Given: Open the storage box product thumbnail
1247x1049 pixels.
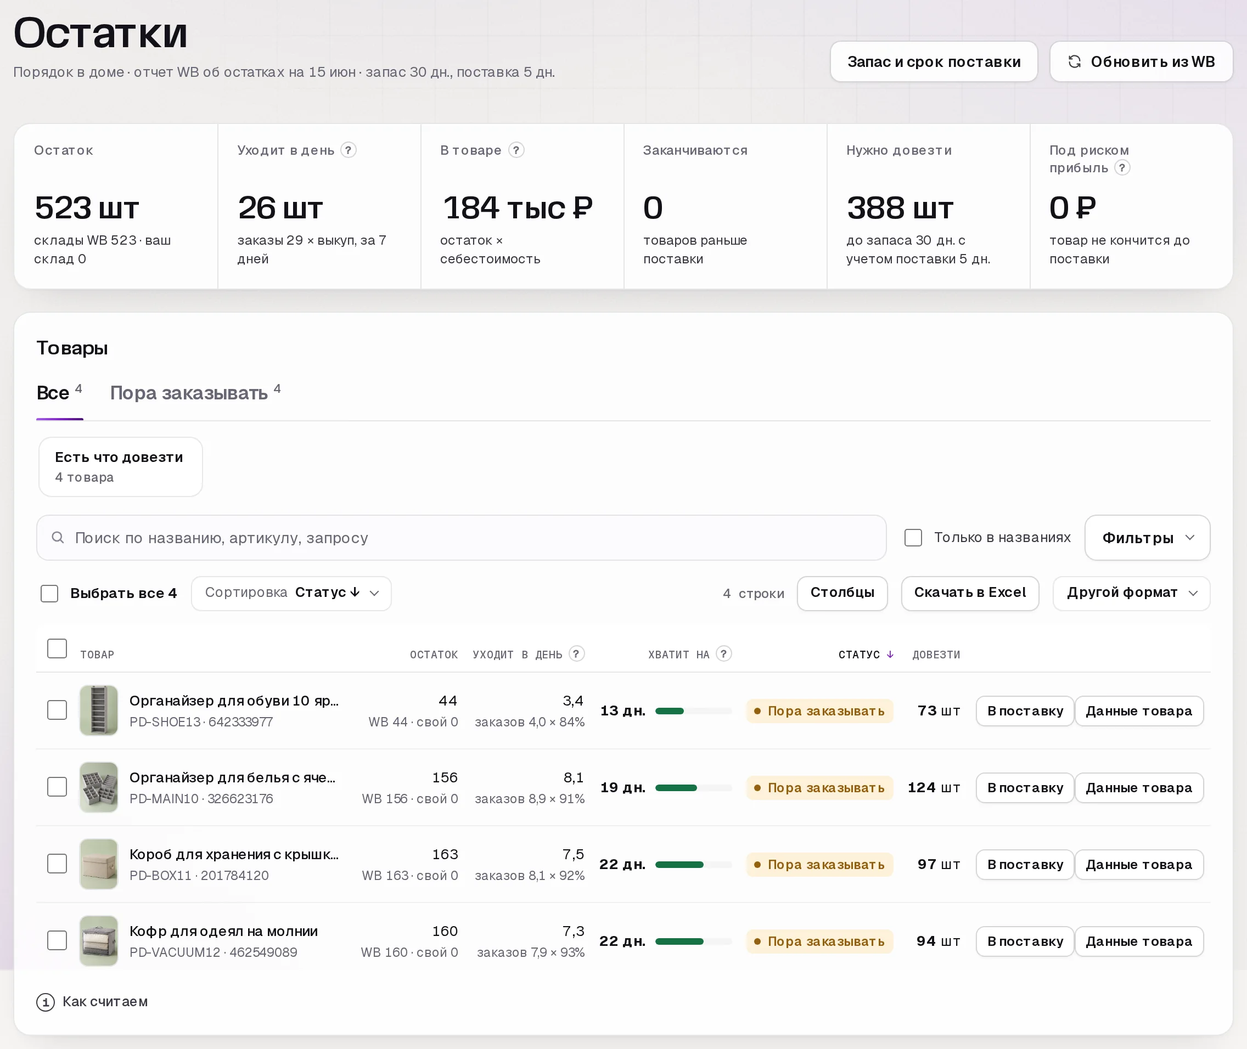Looking at the screenshot, I should (x=99, y=864).
